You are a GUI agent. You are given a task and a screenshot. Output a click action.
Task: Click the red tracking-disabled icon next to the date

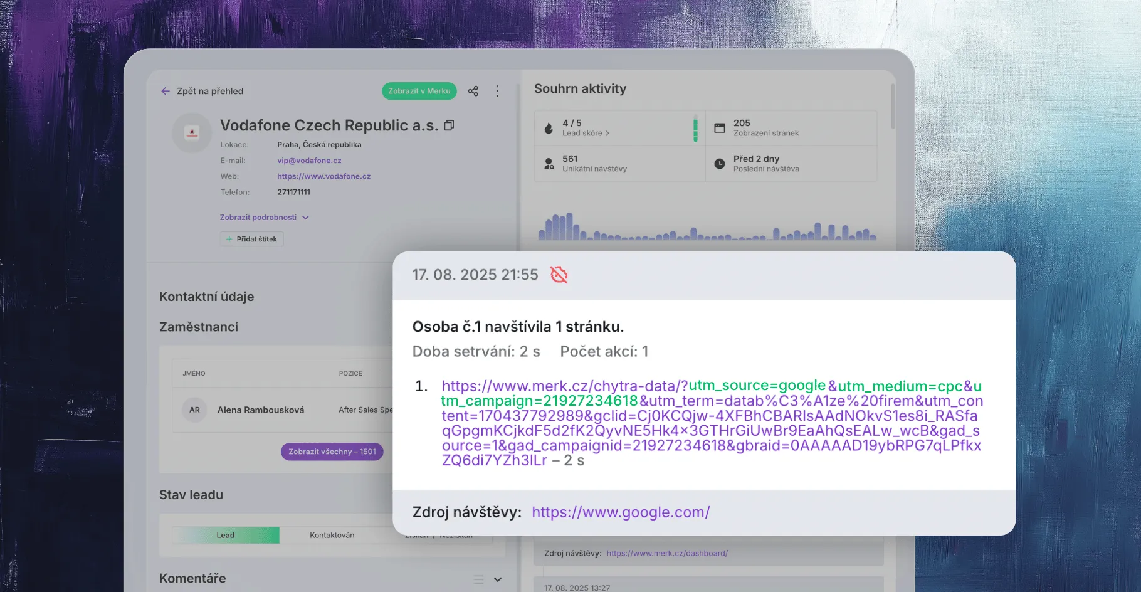coord(559,275)
